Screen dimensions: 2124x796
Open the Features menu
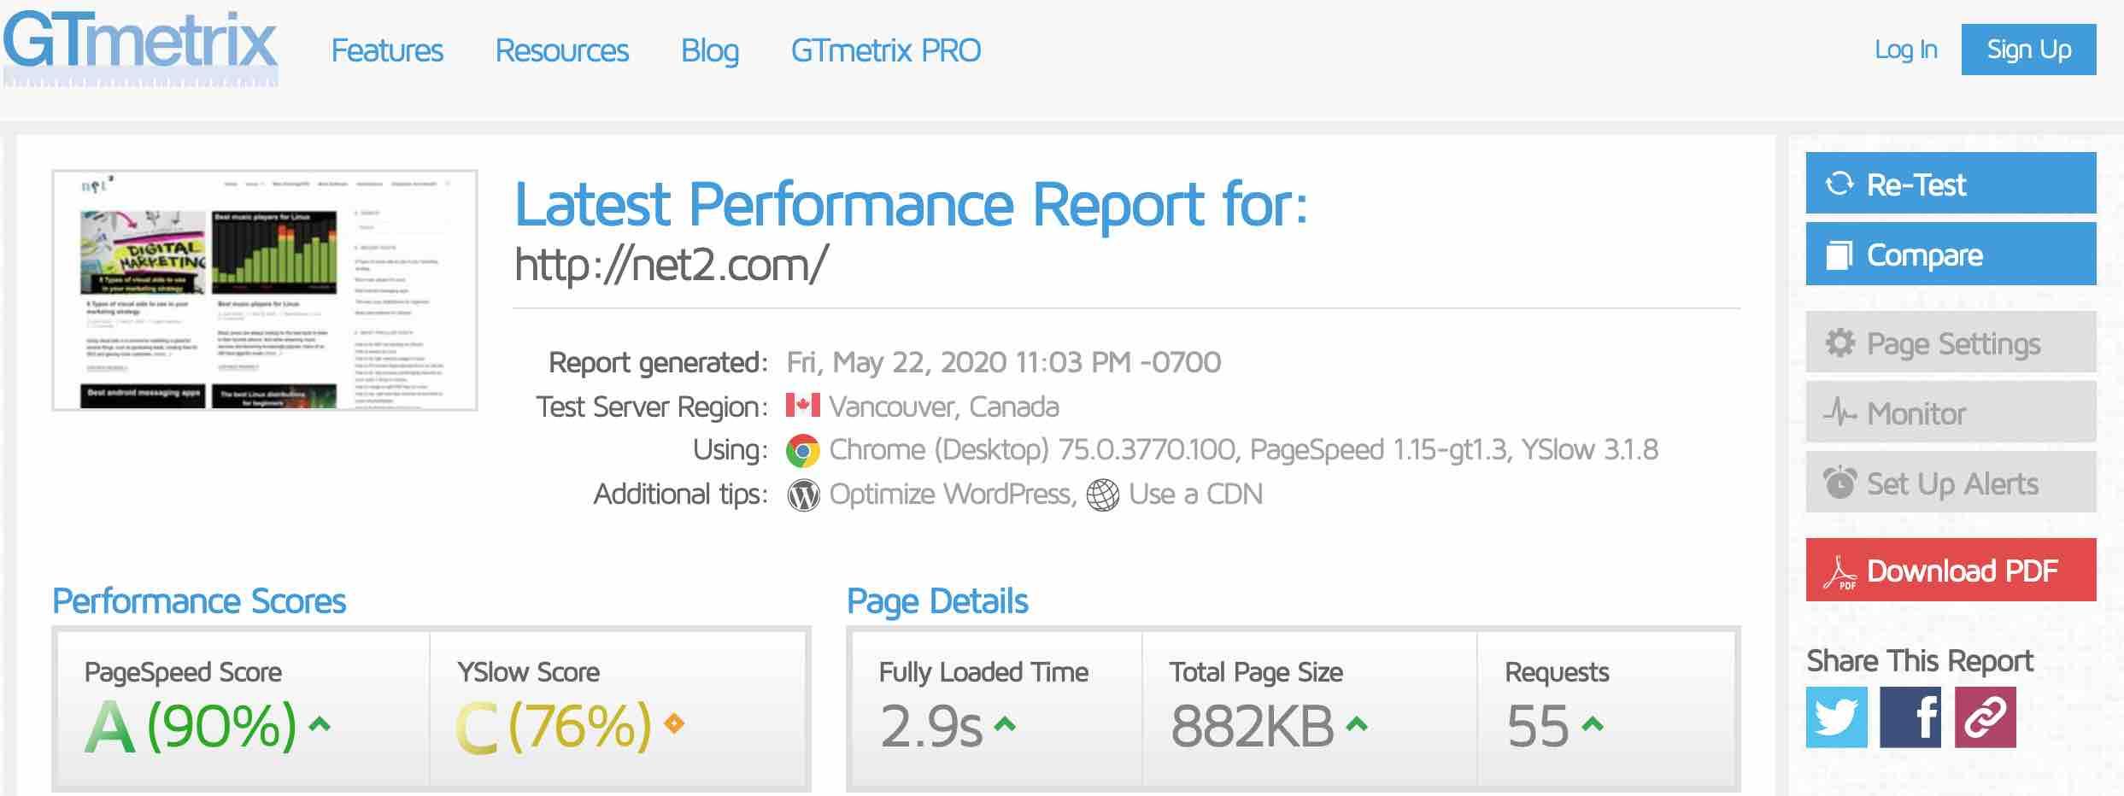pyautogui.click(x=387, y=50)
